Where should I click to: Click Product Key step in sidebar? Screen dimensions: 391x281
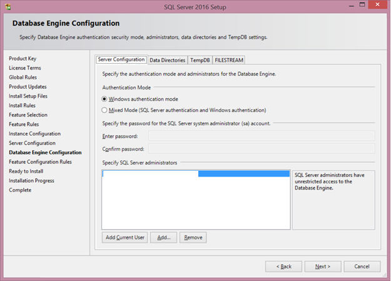coord(23,58)
